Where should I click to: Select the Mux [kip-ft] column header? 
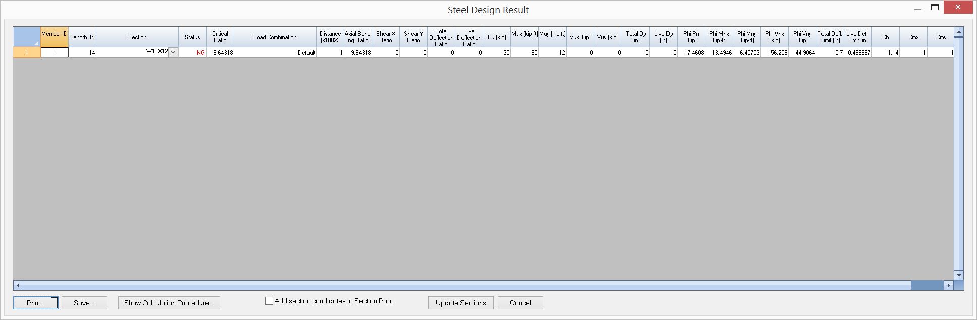click(525, 37)
